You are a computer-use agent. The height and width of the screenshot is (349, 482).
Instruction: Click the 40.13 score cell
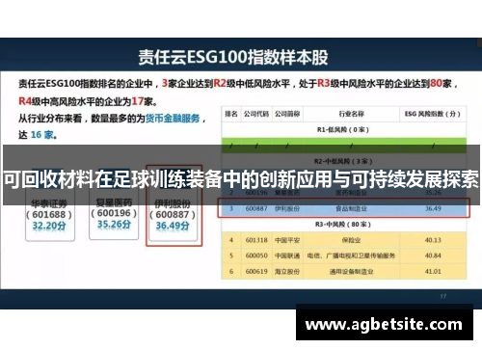(433, 240)
